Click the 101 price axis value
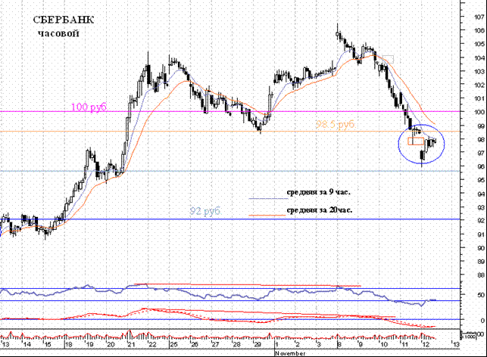This screenshot has height=357, width=487. click(x=479, y=98)
